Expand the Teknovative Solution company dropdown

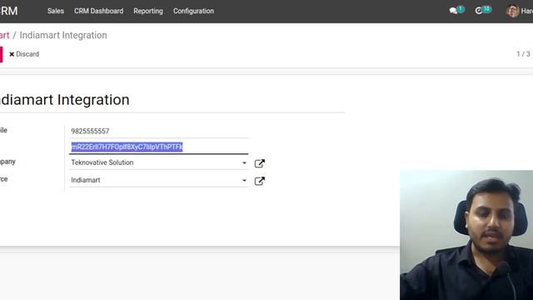[244, 162]
